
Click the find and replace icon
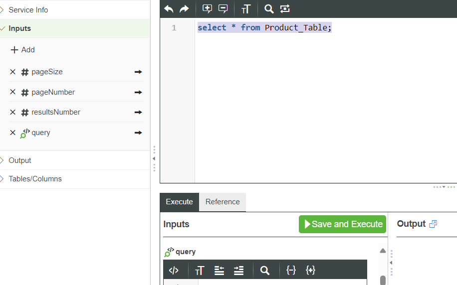pos(285,8)
